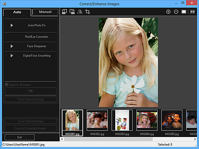Switch to the Auto tab
This screenshot has width=199, height=149.
17,12
